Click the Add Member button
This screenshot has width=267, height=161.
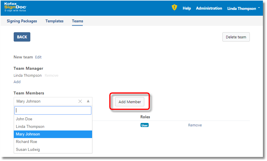130,102
